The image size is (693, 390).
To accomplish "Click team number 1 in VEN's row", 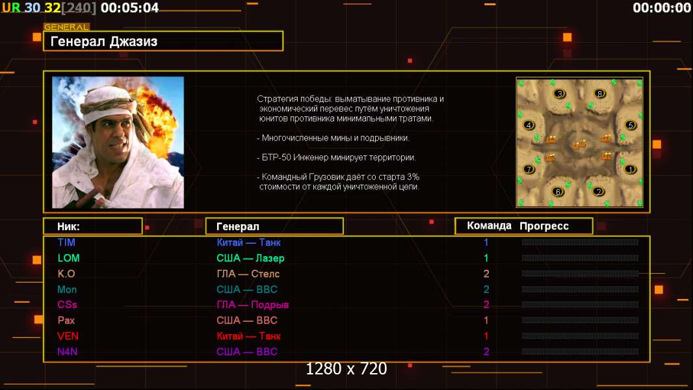I will tap(486, 336).
